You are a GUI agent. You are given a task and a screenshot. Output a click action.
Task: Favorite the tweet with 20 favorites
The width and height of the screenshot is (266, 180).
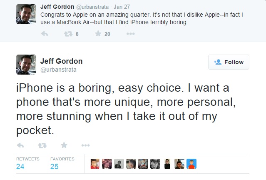[98, 34]
